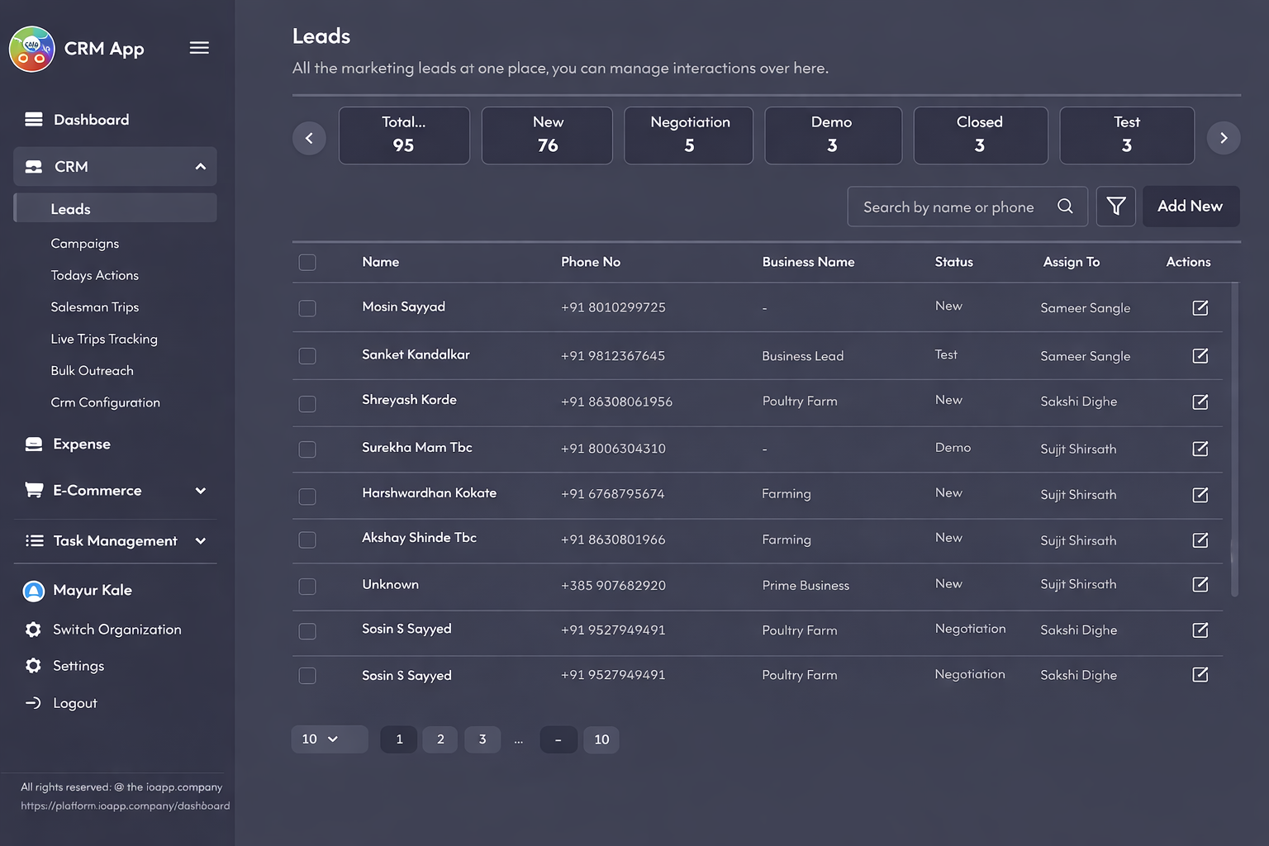Edit the Mosin Sayyad lead row

[1200, 308]
